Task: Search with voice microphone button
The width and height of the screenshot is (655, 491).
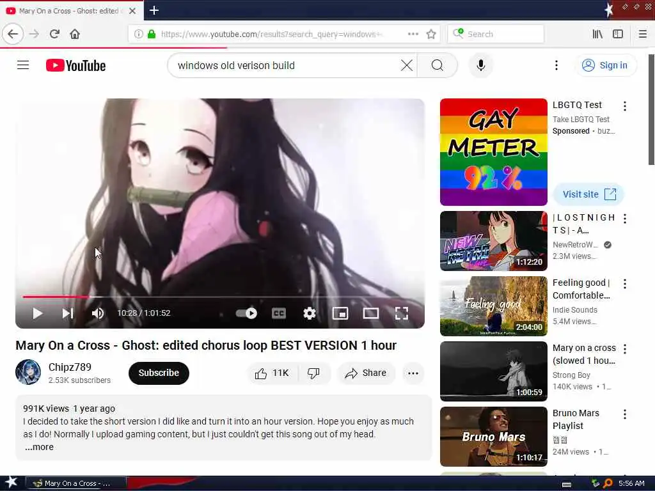Action: (481, 65)
